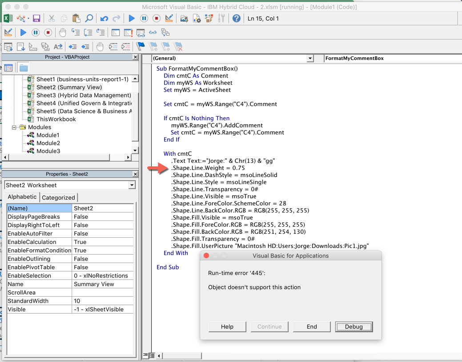Viewport: 462px width, 362px height.
Task: Click the Quick Watch glasses icon
Action: pos(153,32)
